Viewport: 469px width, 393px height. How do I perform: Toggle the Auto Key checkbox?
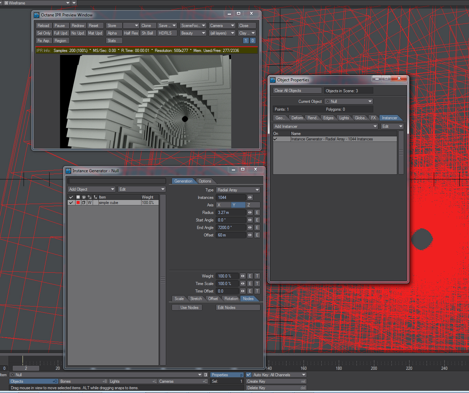249,375
